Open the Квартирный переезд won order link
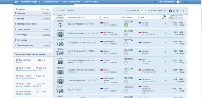 point(26,78)
